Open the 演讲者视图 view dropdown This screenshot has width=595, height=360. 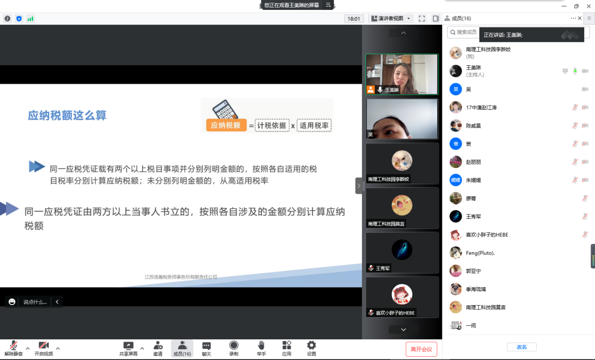point(391,19)
